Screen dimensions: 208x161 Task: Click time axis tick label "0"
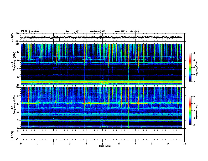[x=21, y=144]
